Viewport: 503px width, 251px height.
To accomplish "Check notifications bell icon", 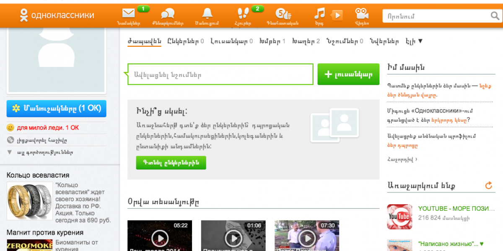I will click(207, 13).
